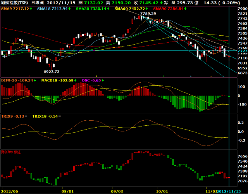Select the SMA60 7452.72 legend label
This screenshot has width=248, height=194.
pos(130,9)
